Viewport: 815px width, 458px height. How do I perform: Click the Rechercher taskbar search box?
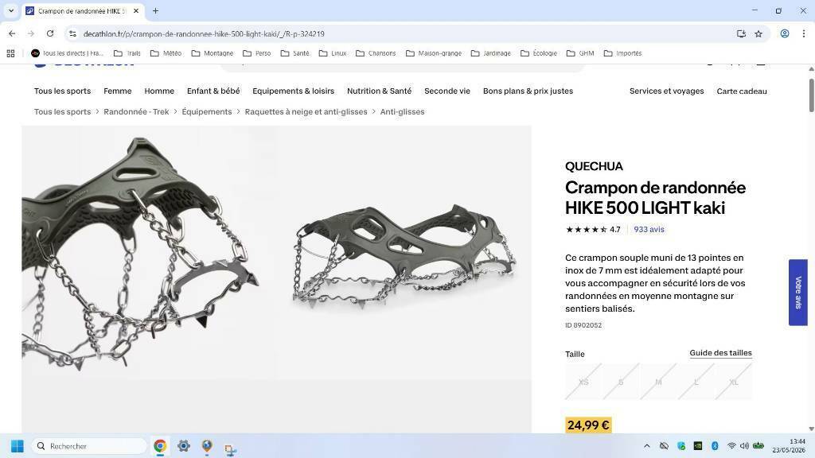(x=89, y=446)
